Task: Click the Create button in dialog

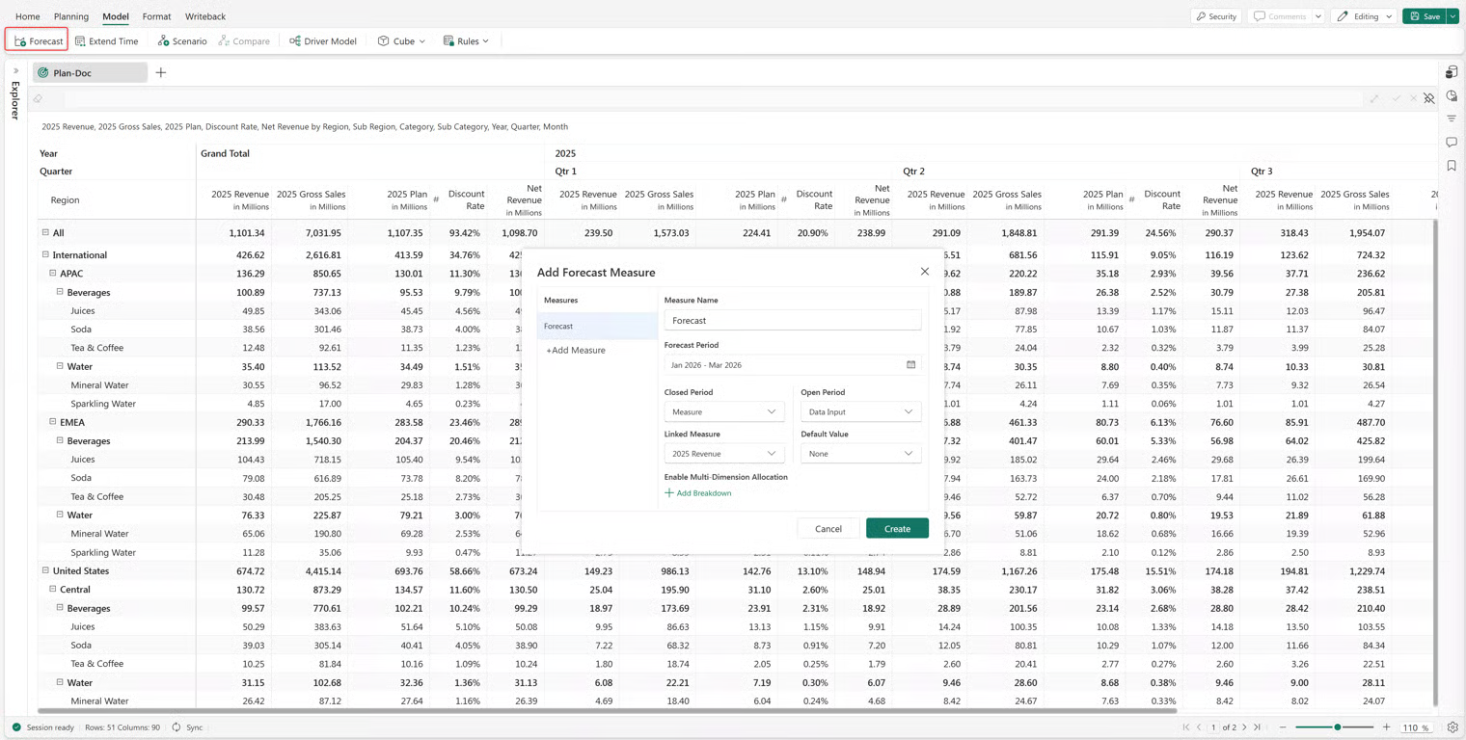Action: [897, 528]
